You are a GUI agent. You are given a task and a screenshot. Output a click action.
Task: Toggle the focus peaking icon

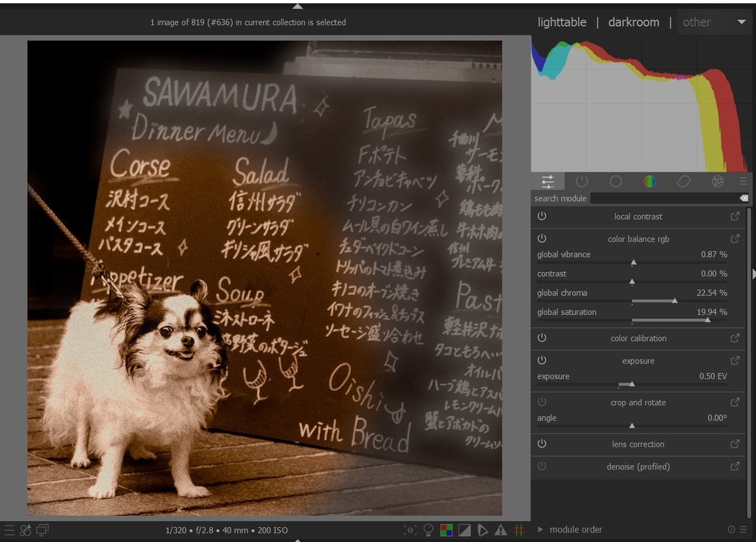(x=411, y=530)
